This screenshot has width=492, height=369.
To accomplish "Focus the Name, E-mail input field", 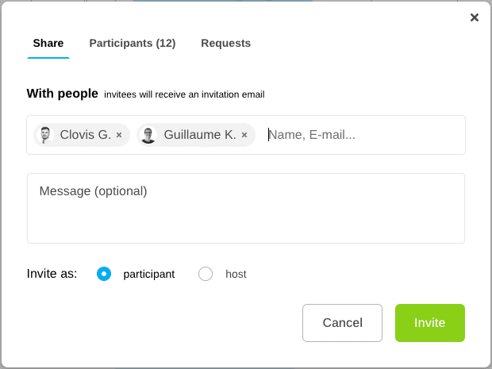I will point(361,135).
